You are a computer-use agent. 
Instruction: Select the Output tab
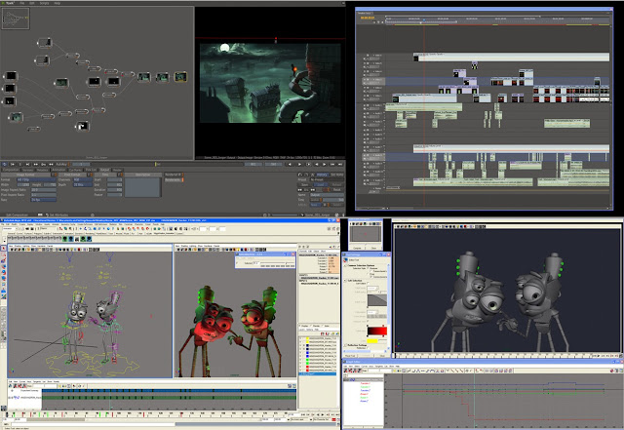click(x=104, y=170)
